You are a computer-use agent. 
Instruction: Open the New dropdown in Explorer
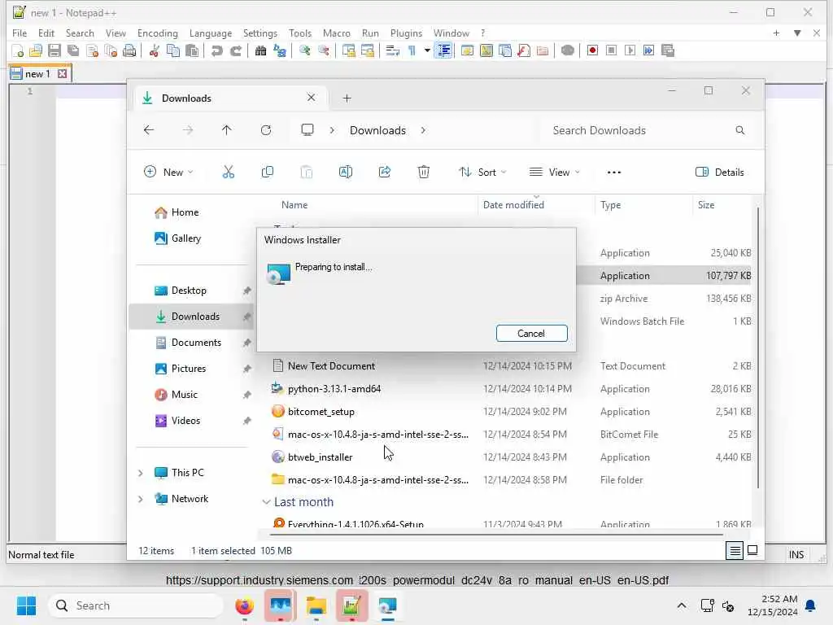pos(168,172)
